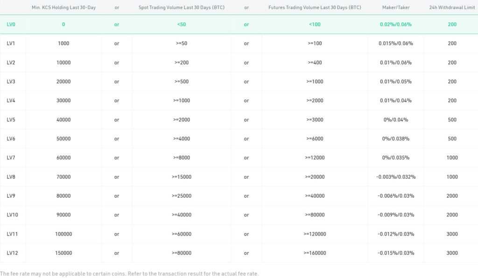Click the 0%/0.038% maker/taker fee cell
This screenshot has width=478, height=278.
tap(396, 139)
